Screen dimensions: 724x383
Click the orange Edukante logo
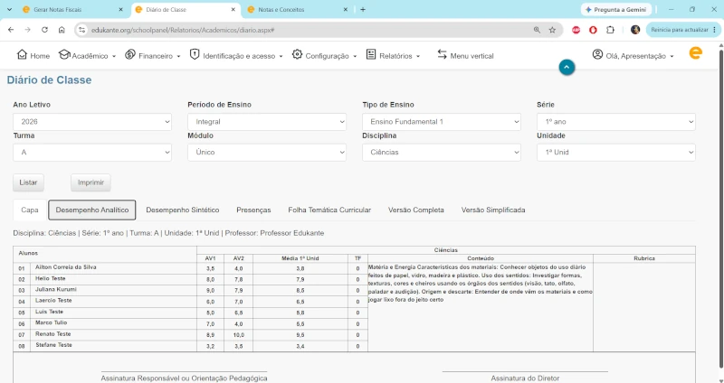pos(695,52)
